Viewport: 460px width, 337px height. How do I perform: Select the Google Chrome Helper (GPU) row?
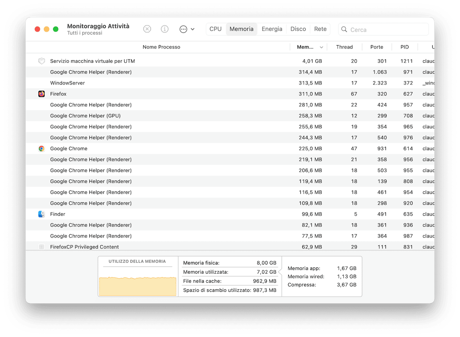tap(230, 116)
